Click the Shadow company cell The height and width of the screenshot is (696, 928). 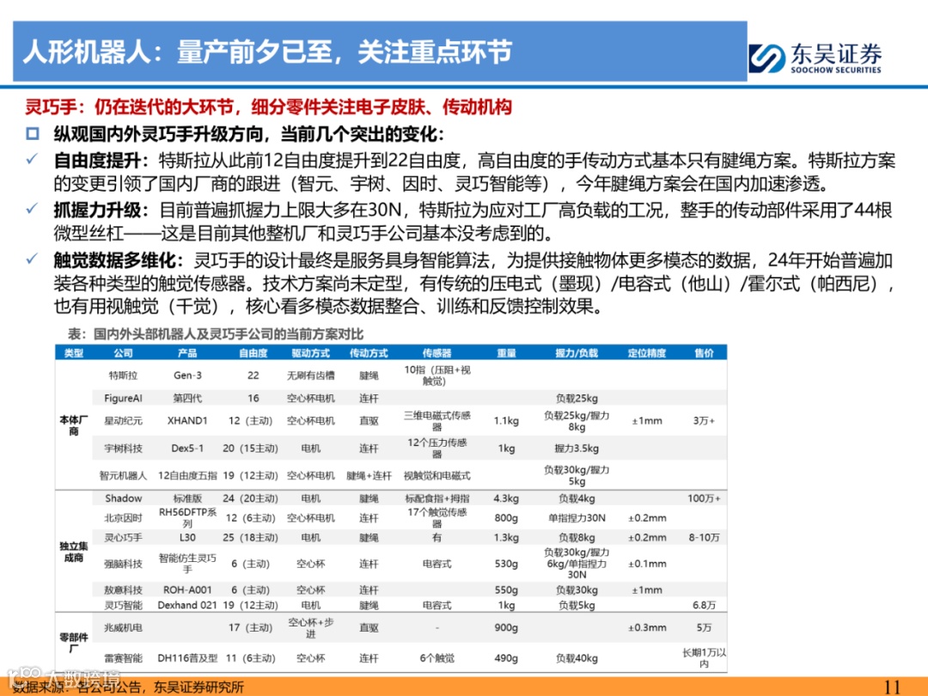click(x=123, y=498)
